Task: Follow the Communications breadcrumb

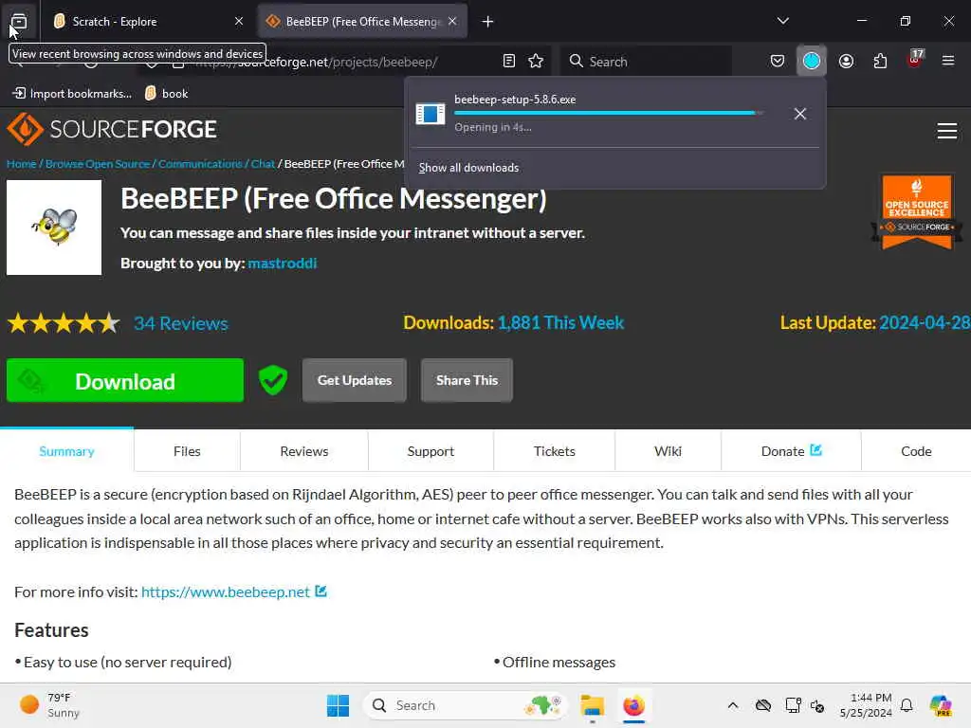Action: (x=200, y=164)
